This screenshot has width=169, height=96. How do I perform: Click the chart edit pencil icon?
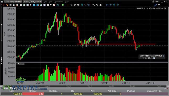point(54,5)
